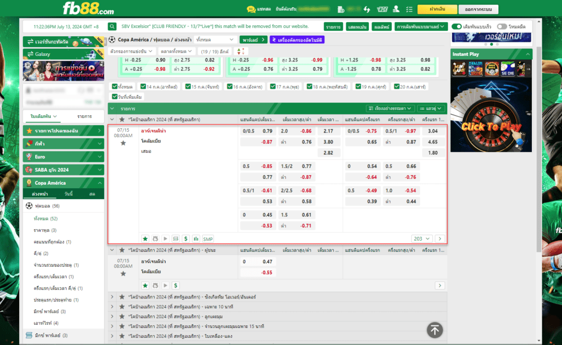Click the purple เครื่องคัดกรองอัตโนมัติ button

tap(297, 40)
